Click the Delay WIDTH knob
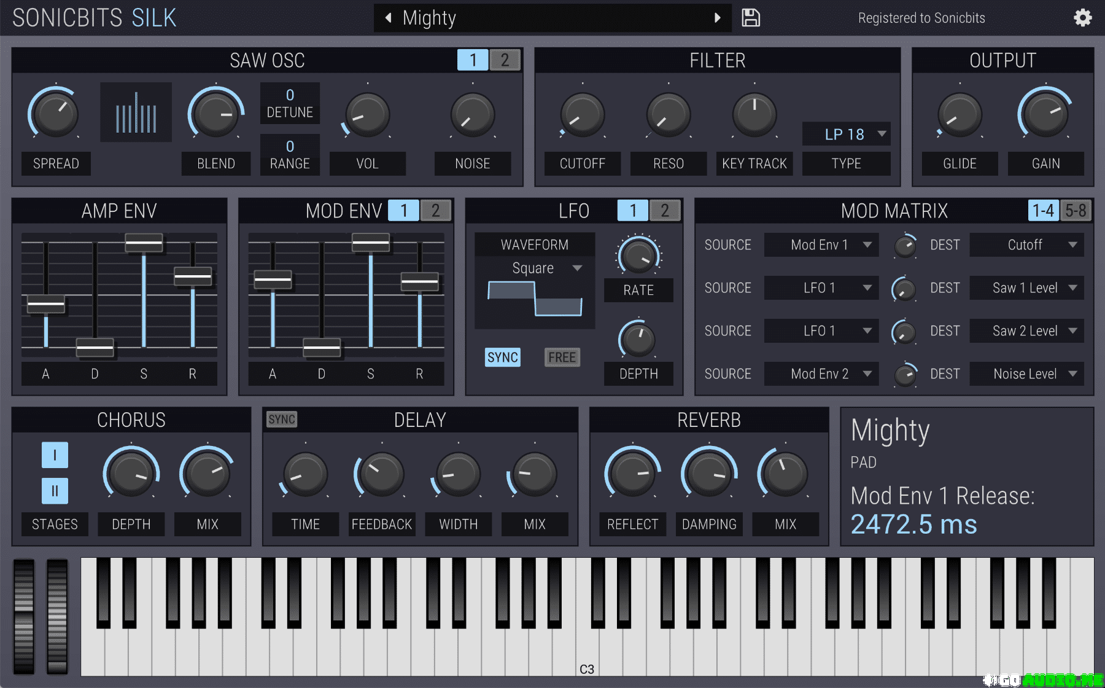1105x688 pixels. (458, 474)
